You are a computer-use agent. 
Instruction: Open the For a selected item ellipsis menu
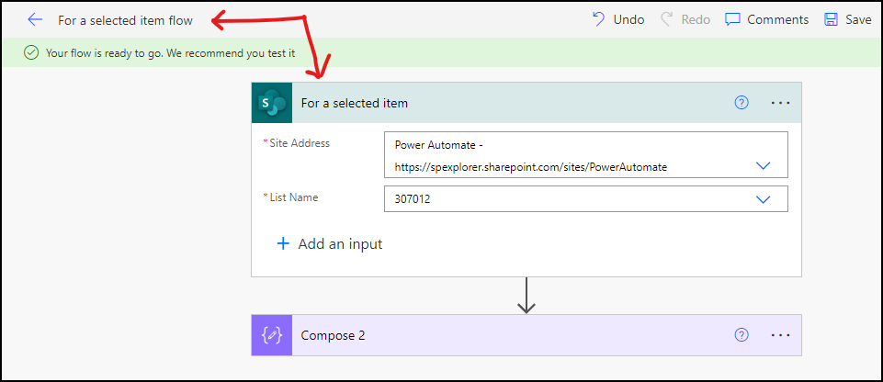[780, 103]
